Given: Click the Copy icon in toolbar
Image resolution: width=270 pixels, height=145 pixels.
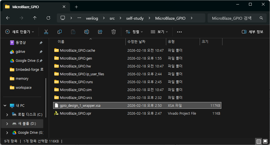Looking at the screenshot, I should click(x=60, y=32).
